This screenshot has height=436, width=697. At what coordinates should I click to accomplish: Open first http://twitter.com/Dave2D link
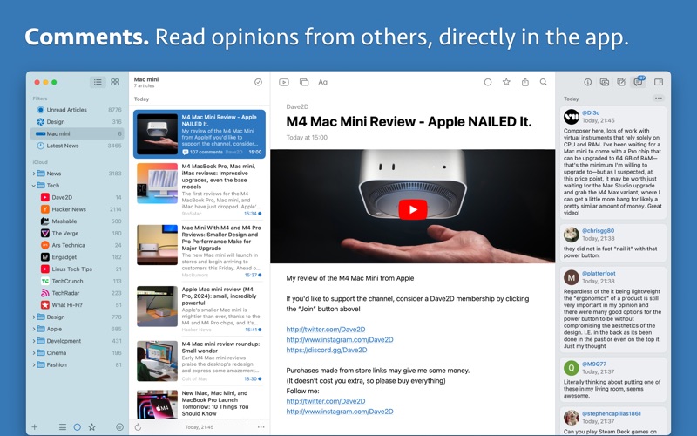click(x=325, y=330)
